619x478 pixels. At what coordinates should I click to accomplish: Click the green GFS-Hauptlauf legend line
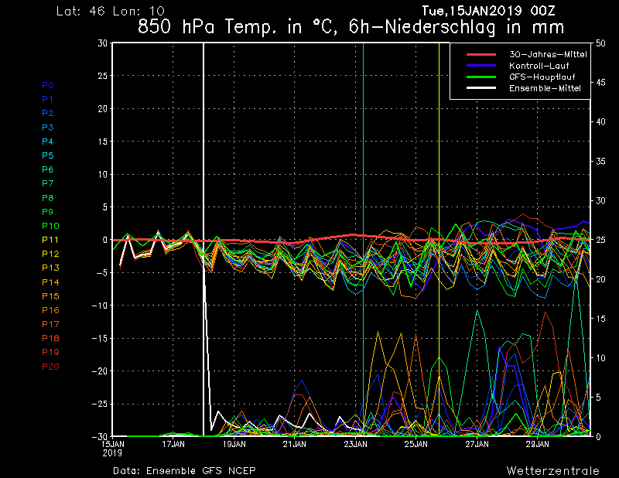tap(480, 77)
